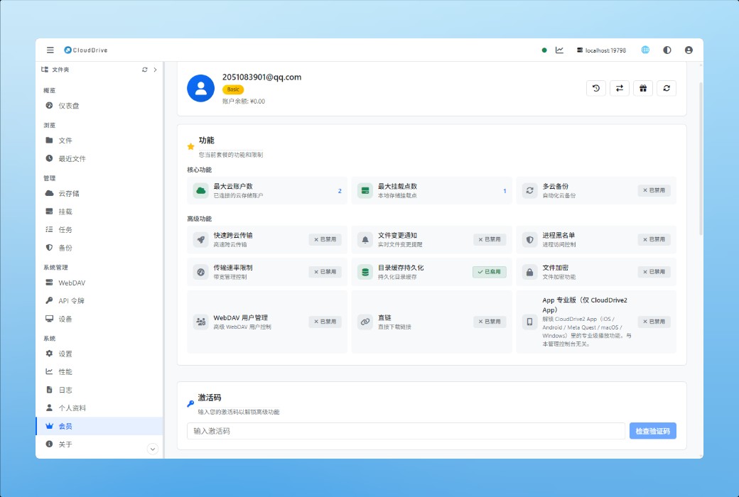Viewport: 739px width, 497px height.
Task: Click App 专业版 disabled badge
Action: click(654, 322)
